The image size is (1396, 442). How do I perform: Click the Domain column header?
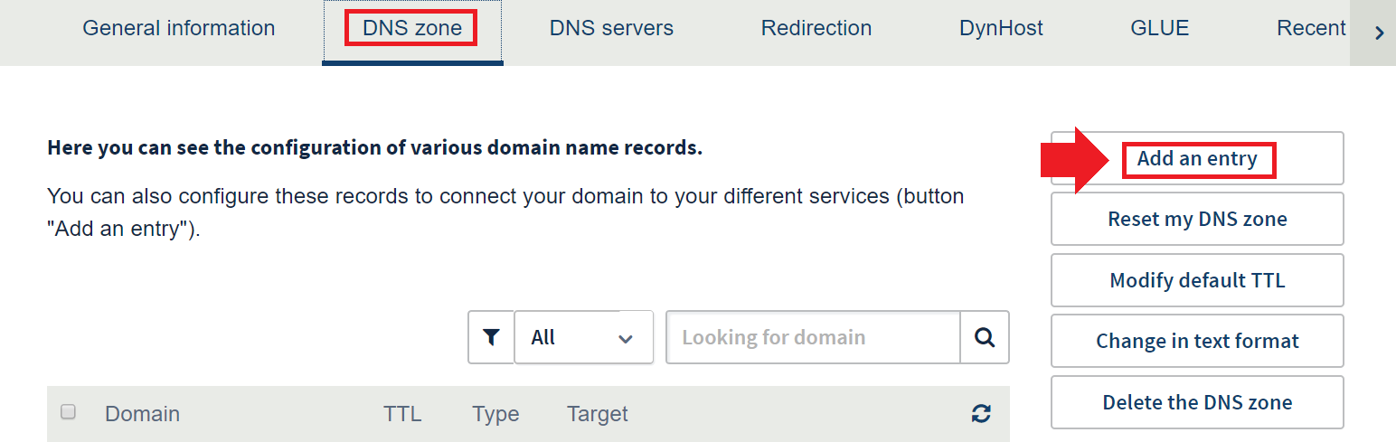click(x=142, y=414)
